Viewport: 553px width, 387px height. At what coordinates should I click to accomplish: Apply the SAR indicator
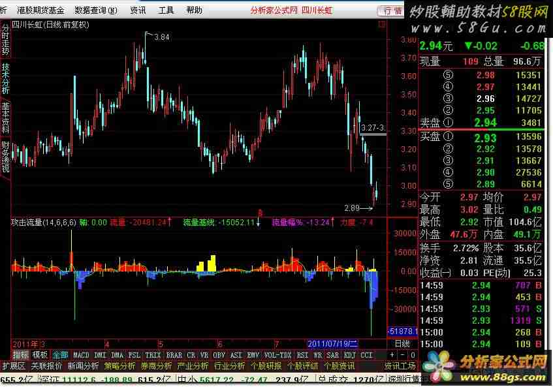pyautogui.click(x=332, y=355)
